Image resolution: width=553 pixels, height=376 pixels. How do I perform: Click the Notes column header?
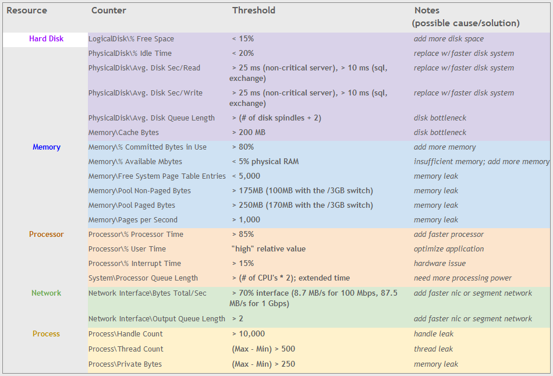click(x=466, y=16)
